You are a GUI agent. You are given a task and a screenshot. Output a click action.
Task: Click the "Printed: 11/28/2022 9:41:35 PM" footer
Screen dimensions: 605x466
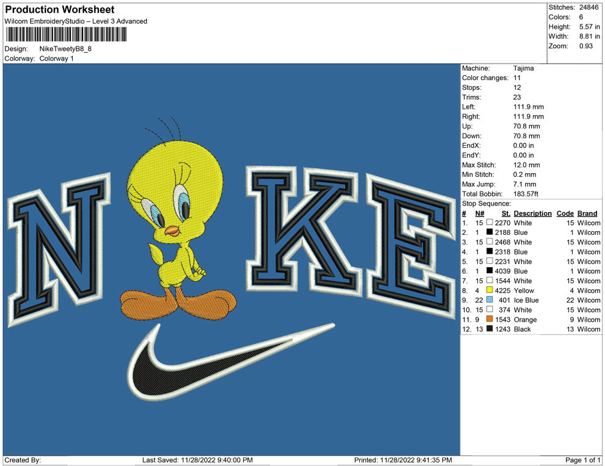tap(403, 460)
